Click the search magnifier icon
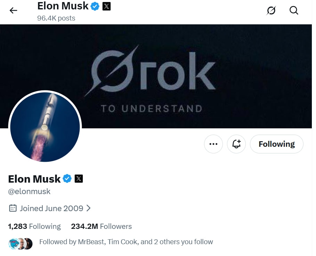Screen dimensions: 316x256 [x=294, y=10]
